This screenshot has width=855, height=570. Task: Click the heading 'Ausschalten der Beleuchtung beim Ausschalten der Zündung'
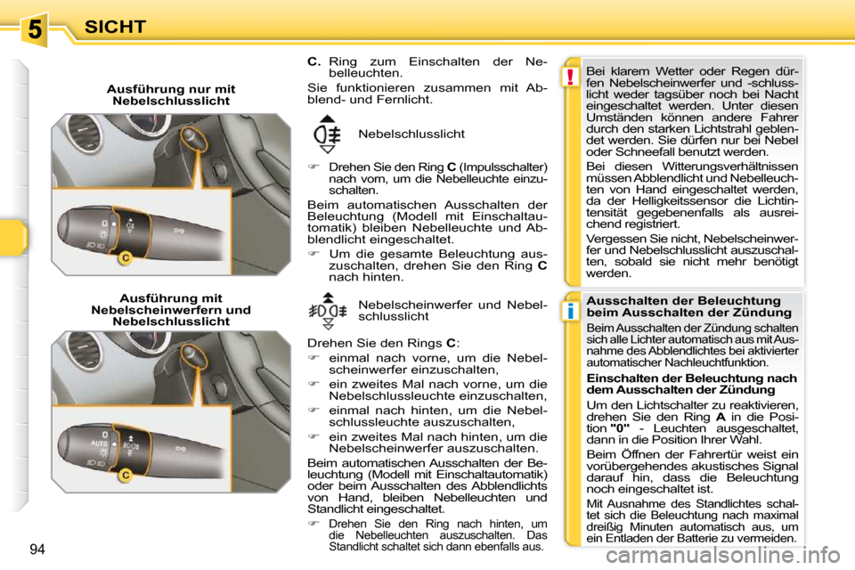[689, 306]
